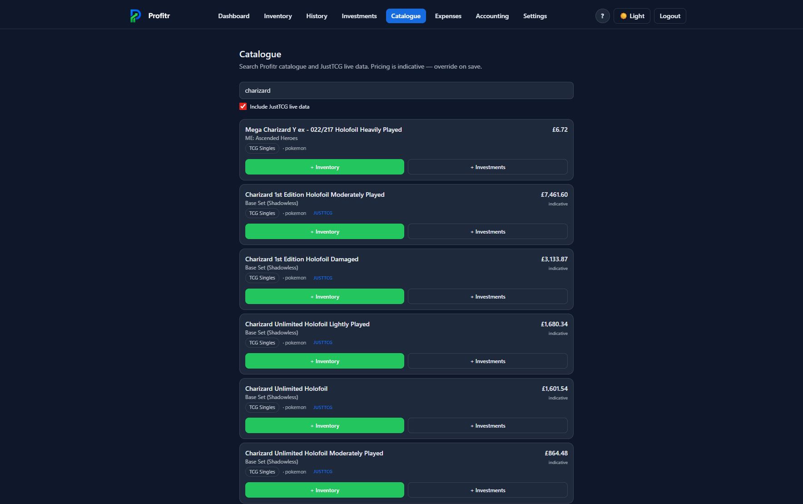Click the £1,680.34 price value

click(x=554, y=324)
